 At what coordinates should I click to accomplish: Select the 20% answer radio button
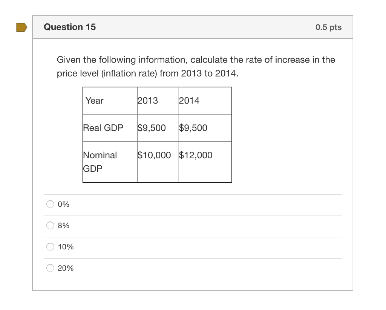click(50, 268)
